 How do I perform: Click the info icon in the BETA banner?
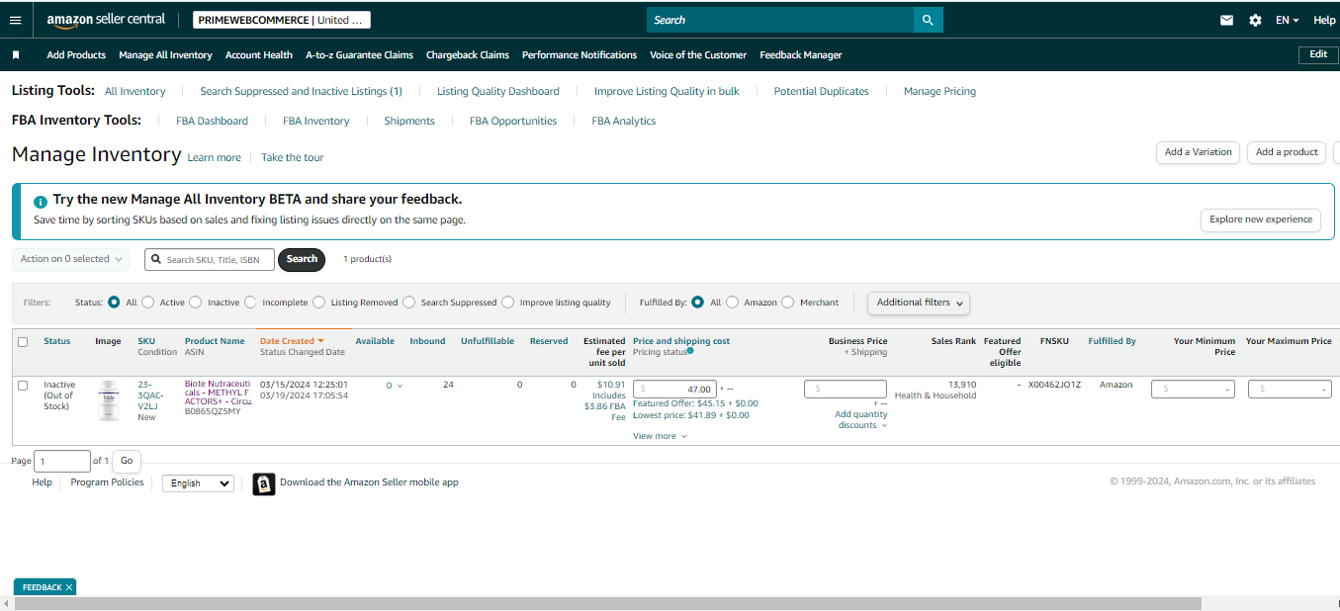click(41, 201)
